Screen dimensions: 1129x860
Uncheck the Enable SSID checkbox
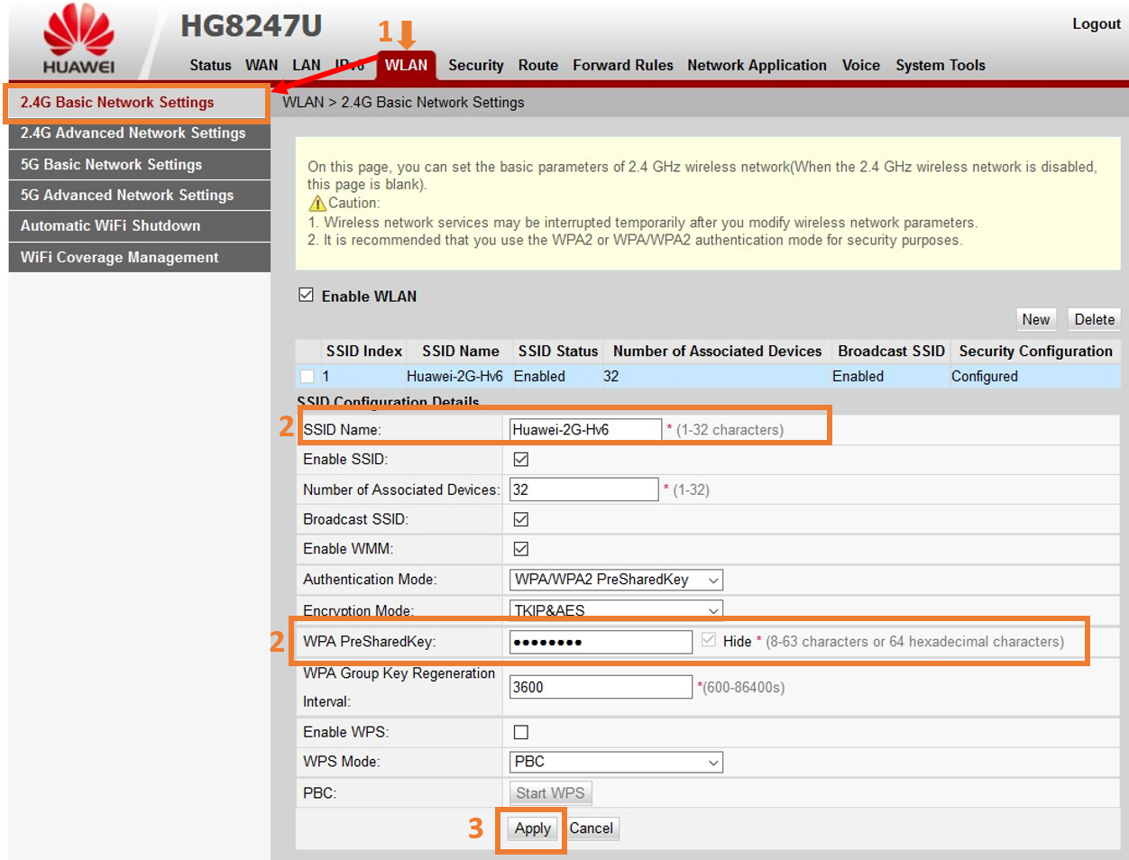coord(520,460)
